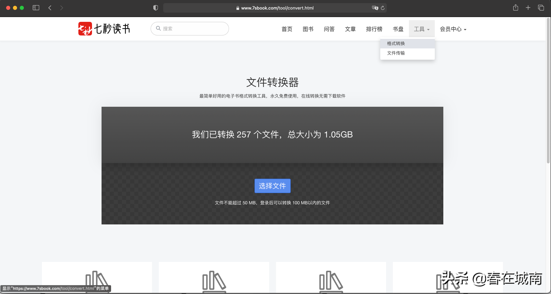Click the translate icon in address bar
Screen dimensions: 551x294
click(375, 8)
